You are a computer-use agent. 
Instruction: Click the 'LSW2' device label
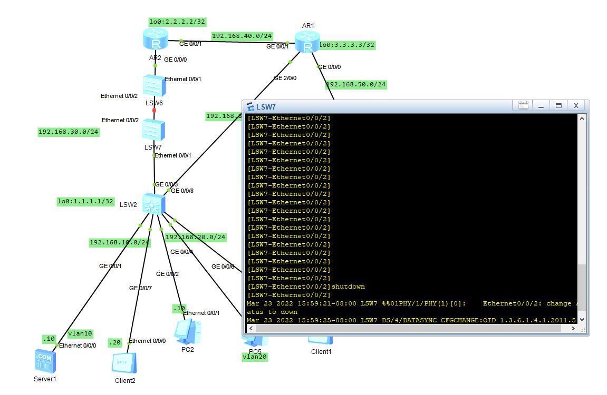coord(129,205)
